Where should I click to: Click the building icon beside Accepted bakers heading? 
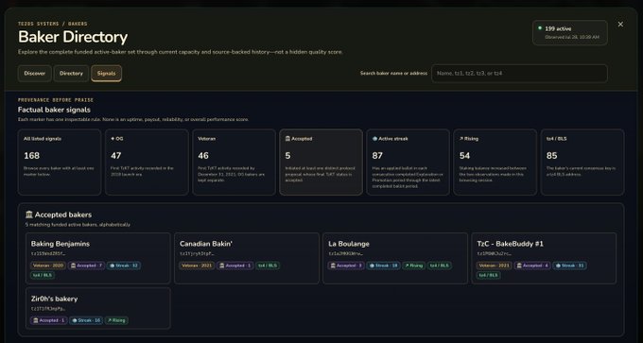[29, 214]
